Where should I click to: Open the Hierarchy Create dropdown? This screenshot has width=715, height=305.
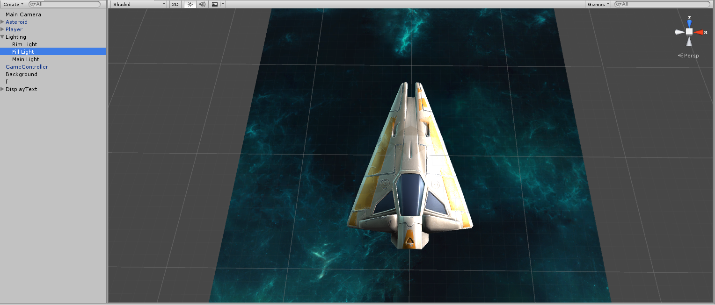coord(14,4)
